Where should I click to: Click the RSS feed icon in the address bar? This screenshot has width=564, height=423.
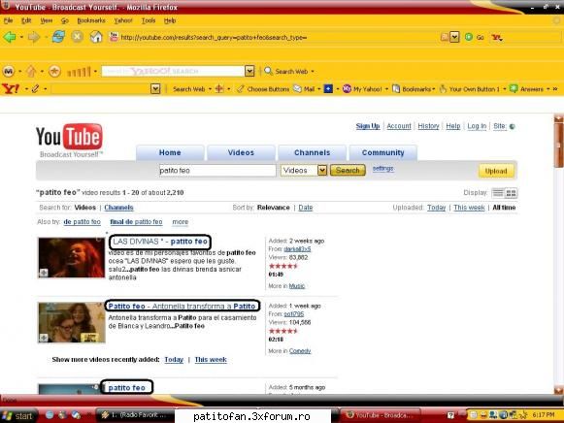[445, 37]
